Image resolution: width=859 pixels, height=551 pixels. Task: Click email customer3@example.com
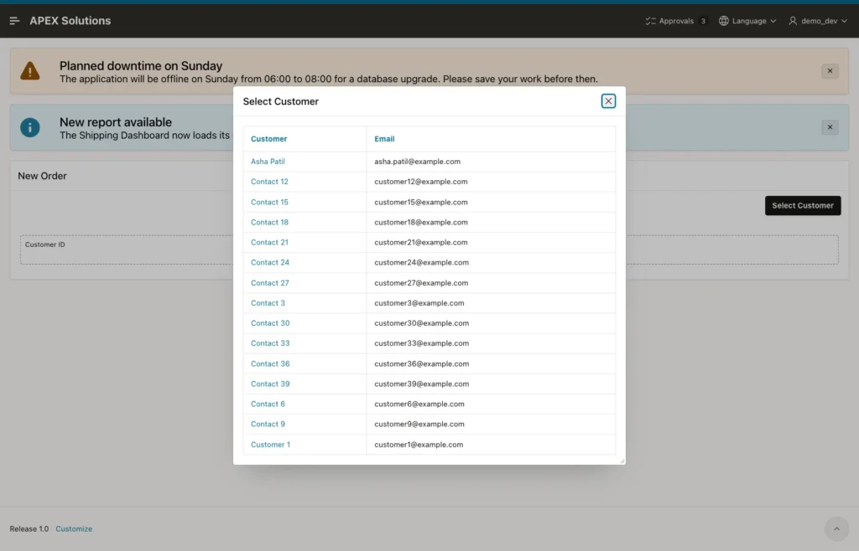click(419, 303)
